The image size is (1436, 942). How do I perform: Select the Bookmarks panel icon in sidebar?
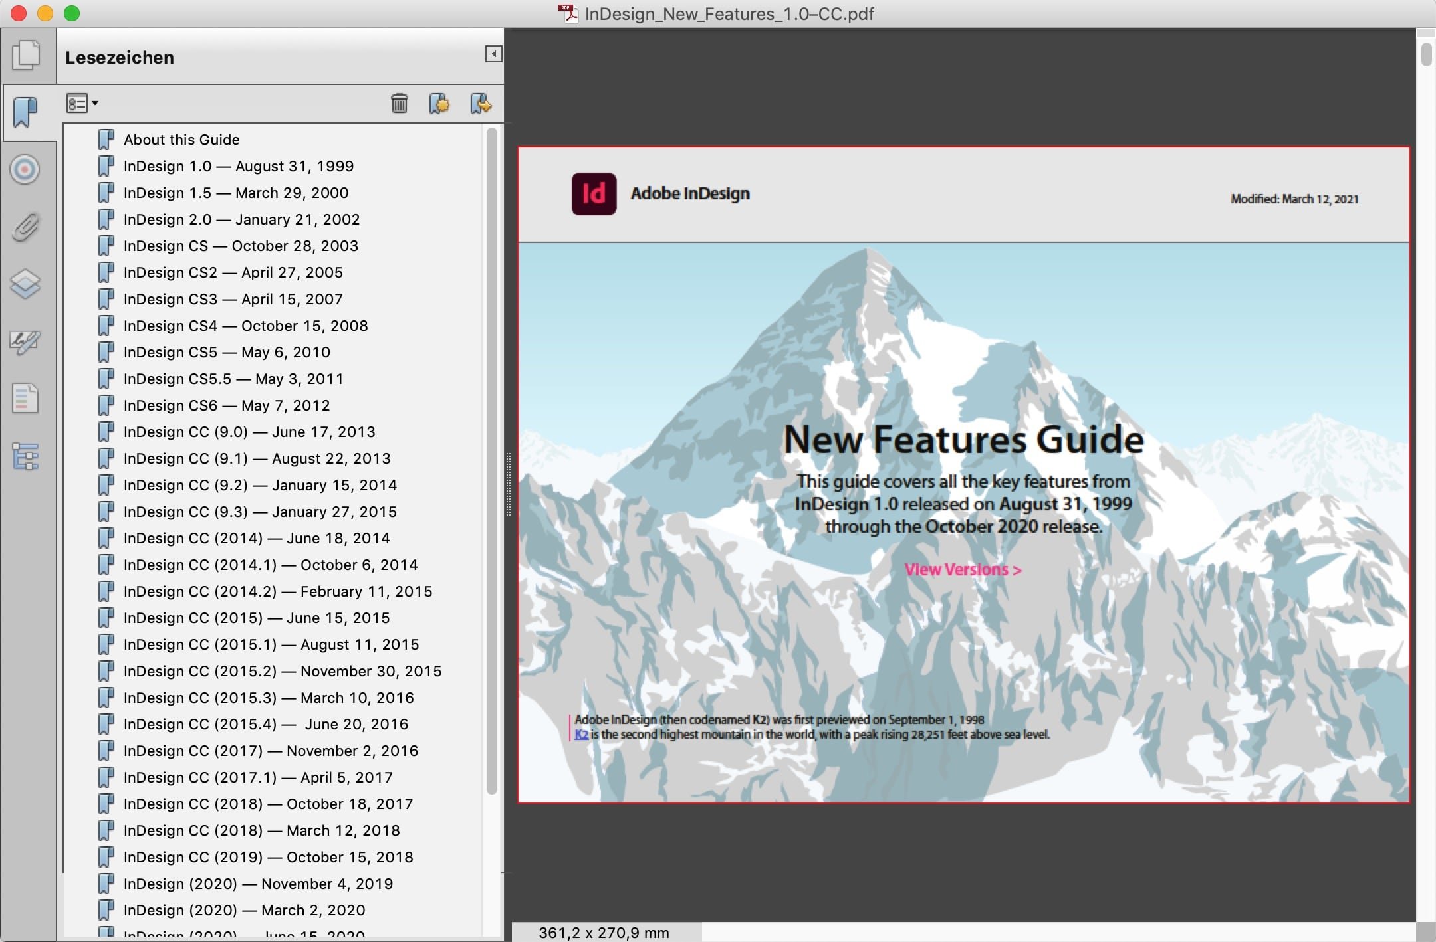click(25, 112)
